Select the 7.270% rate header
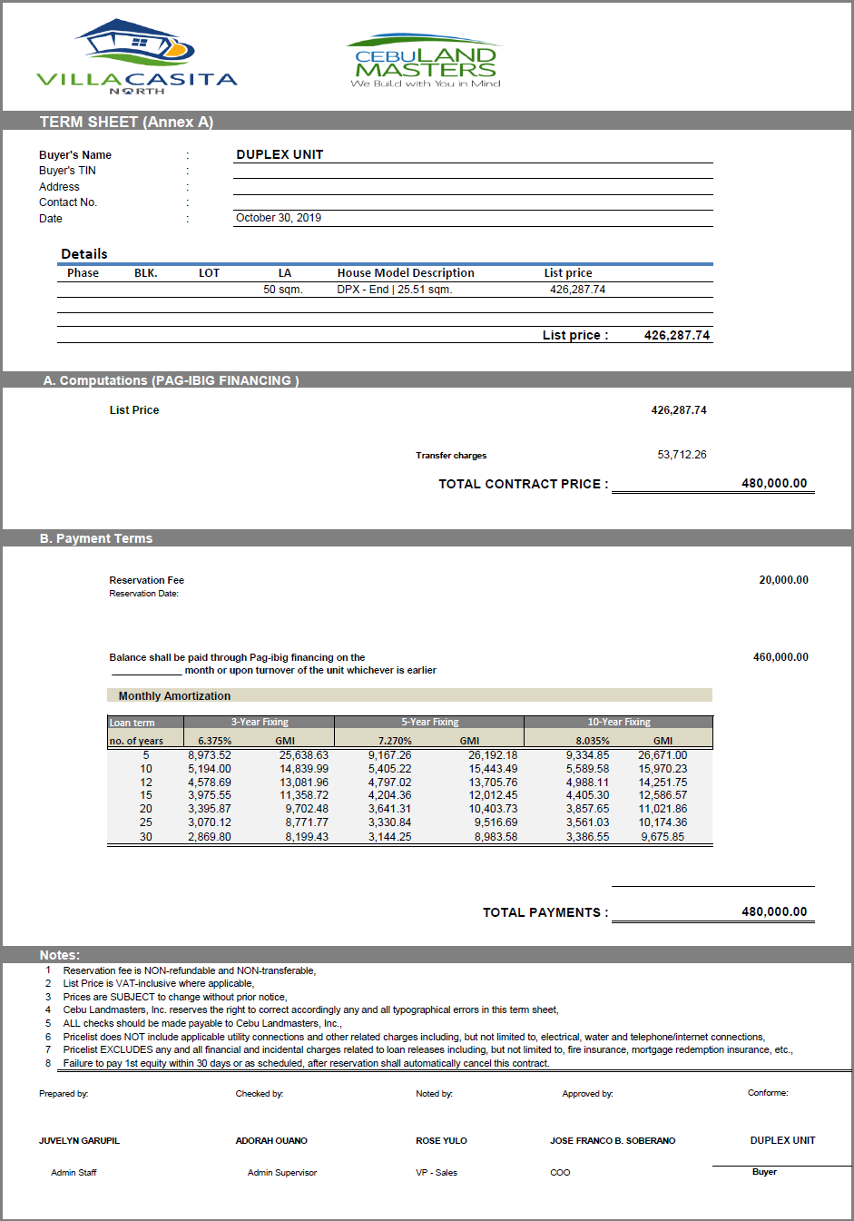The height and width of the screenshot is (1221, 854). [x=395, y=741]
